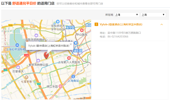Screen dimensions: 170x104
Task: Click the 舒适通兑平日价 orange heading text
Action: (24, 3)
